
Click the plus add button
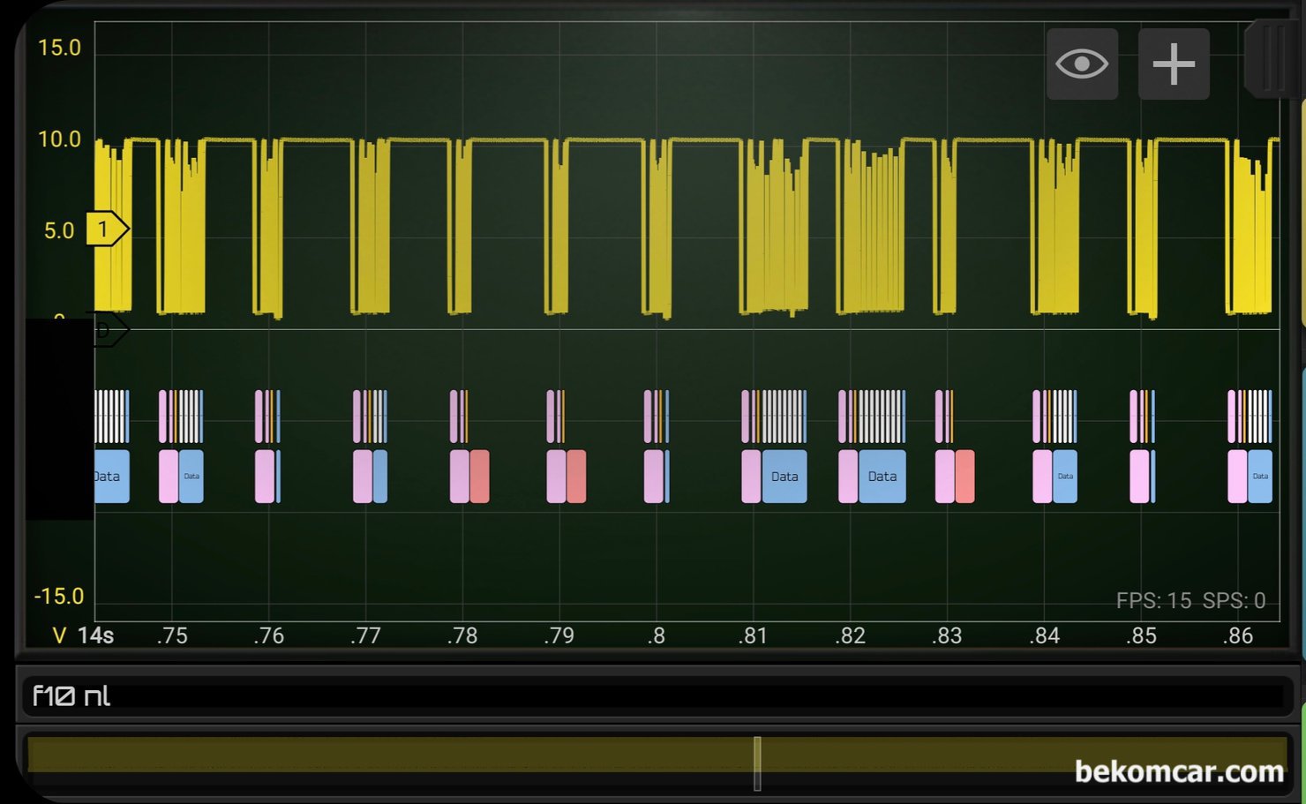click(x=1174, y=64)
